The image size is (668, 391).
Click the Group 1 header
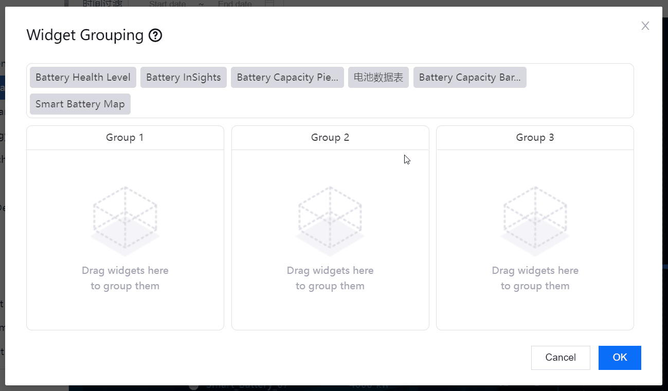(125, 138)
